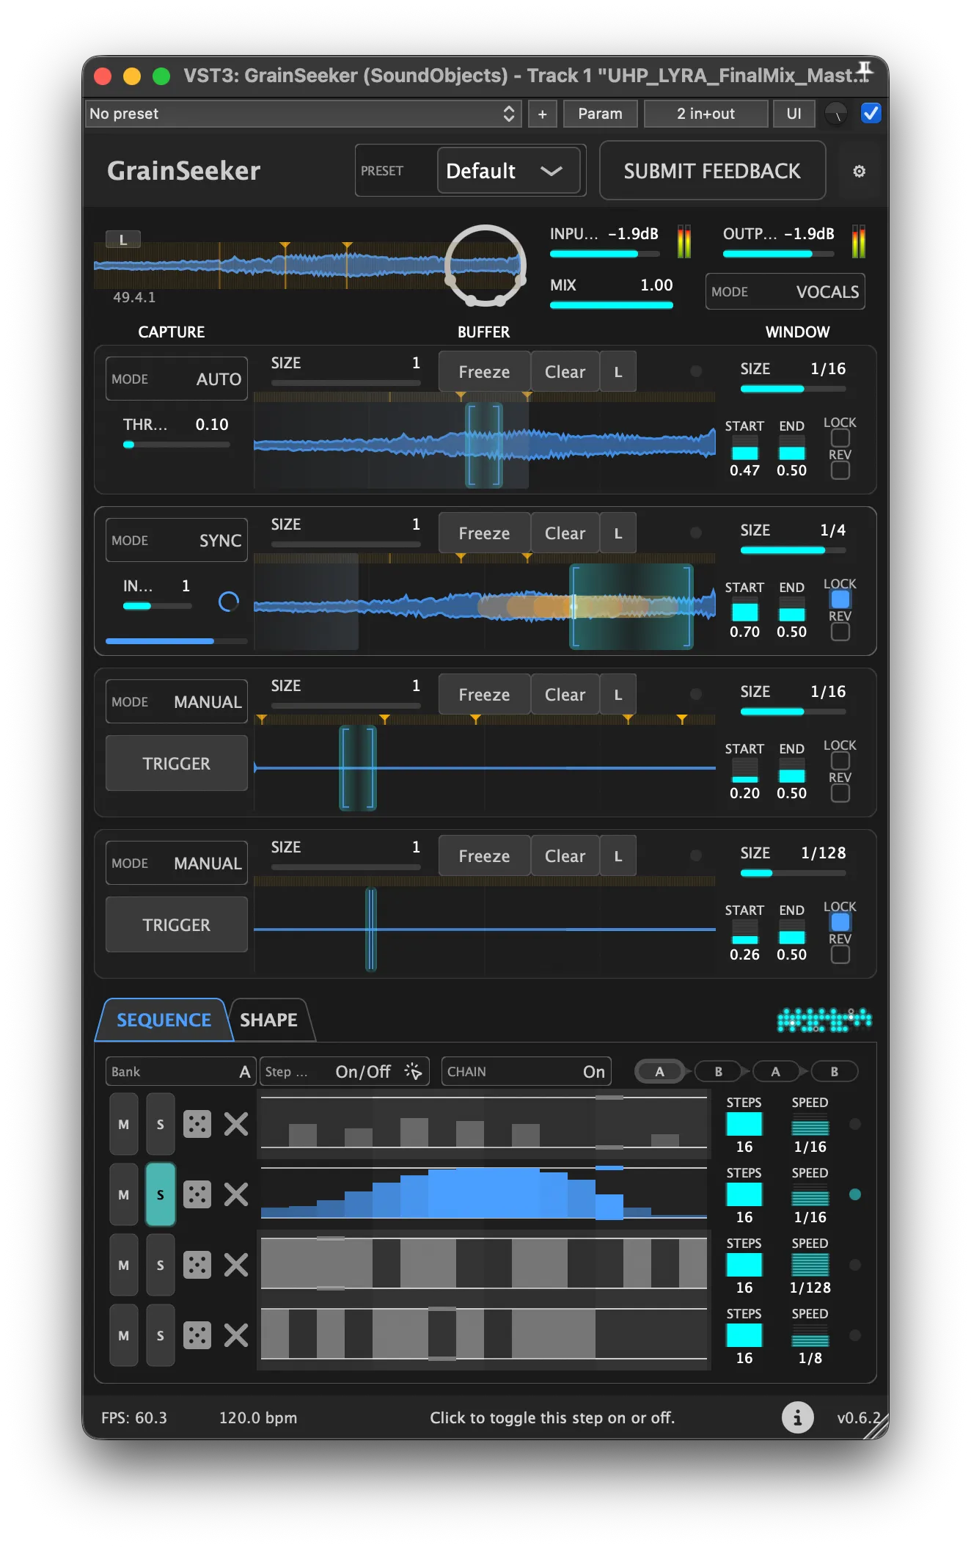Click the step edit cursor sparkle icon
Image resolution: width=971 pixels, height=1548 pixels.
[x=413, y=1071]
